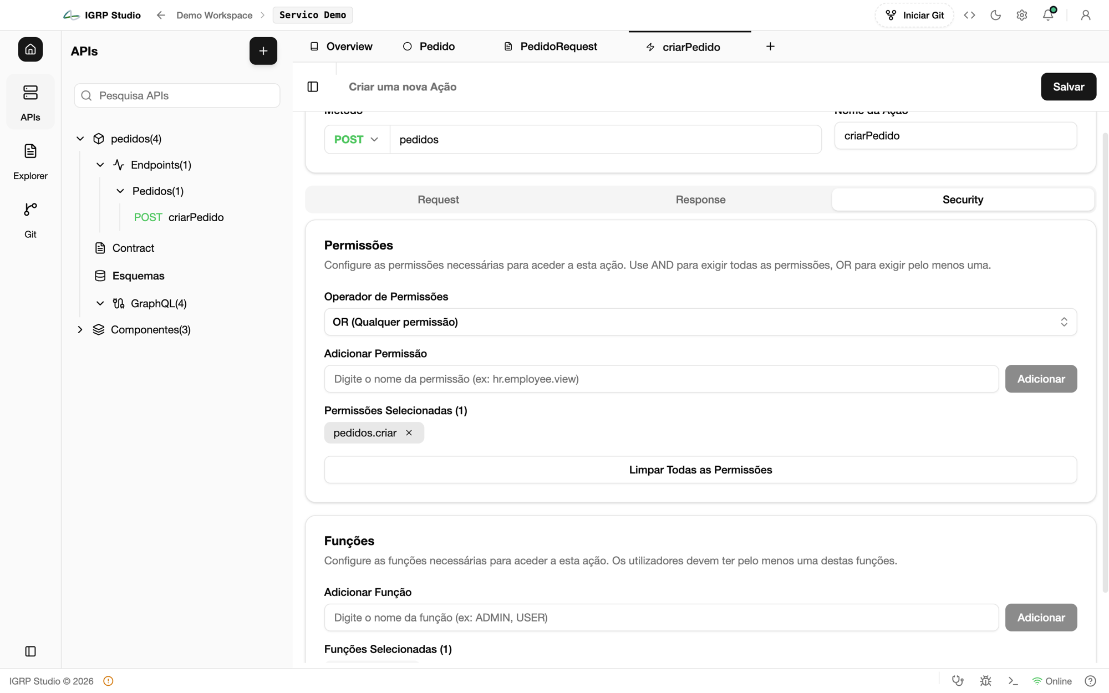Select the Request section tab

[x=438, y=200]
